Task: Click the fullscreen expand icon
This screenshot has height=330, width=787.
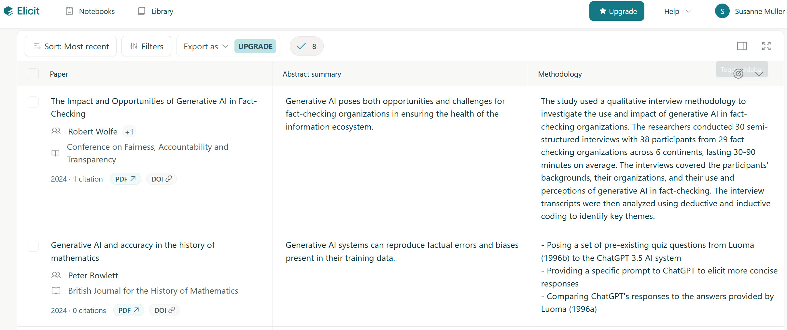Action: click(x=766, y=46)
